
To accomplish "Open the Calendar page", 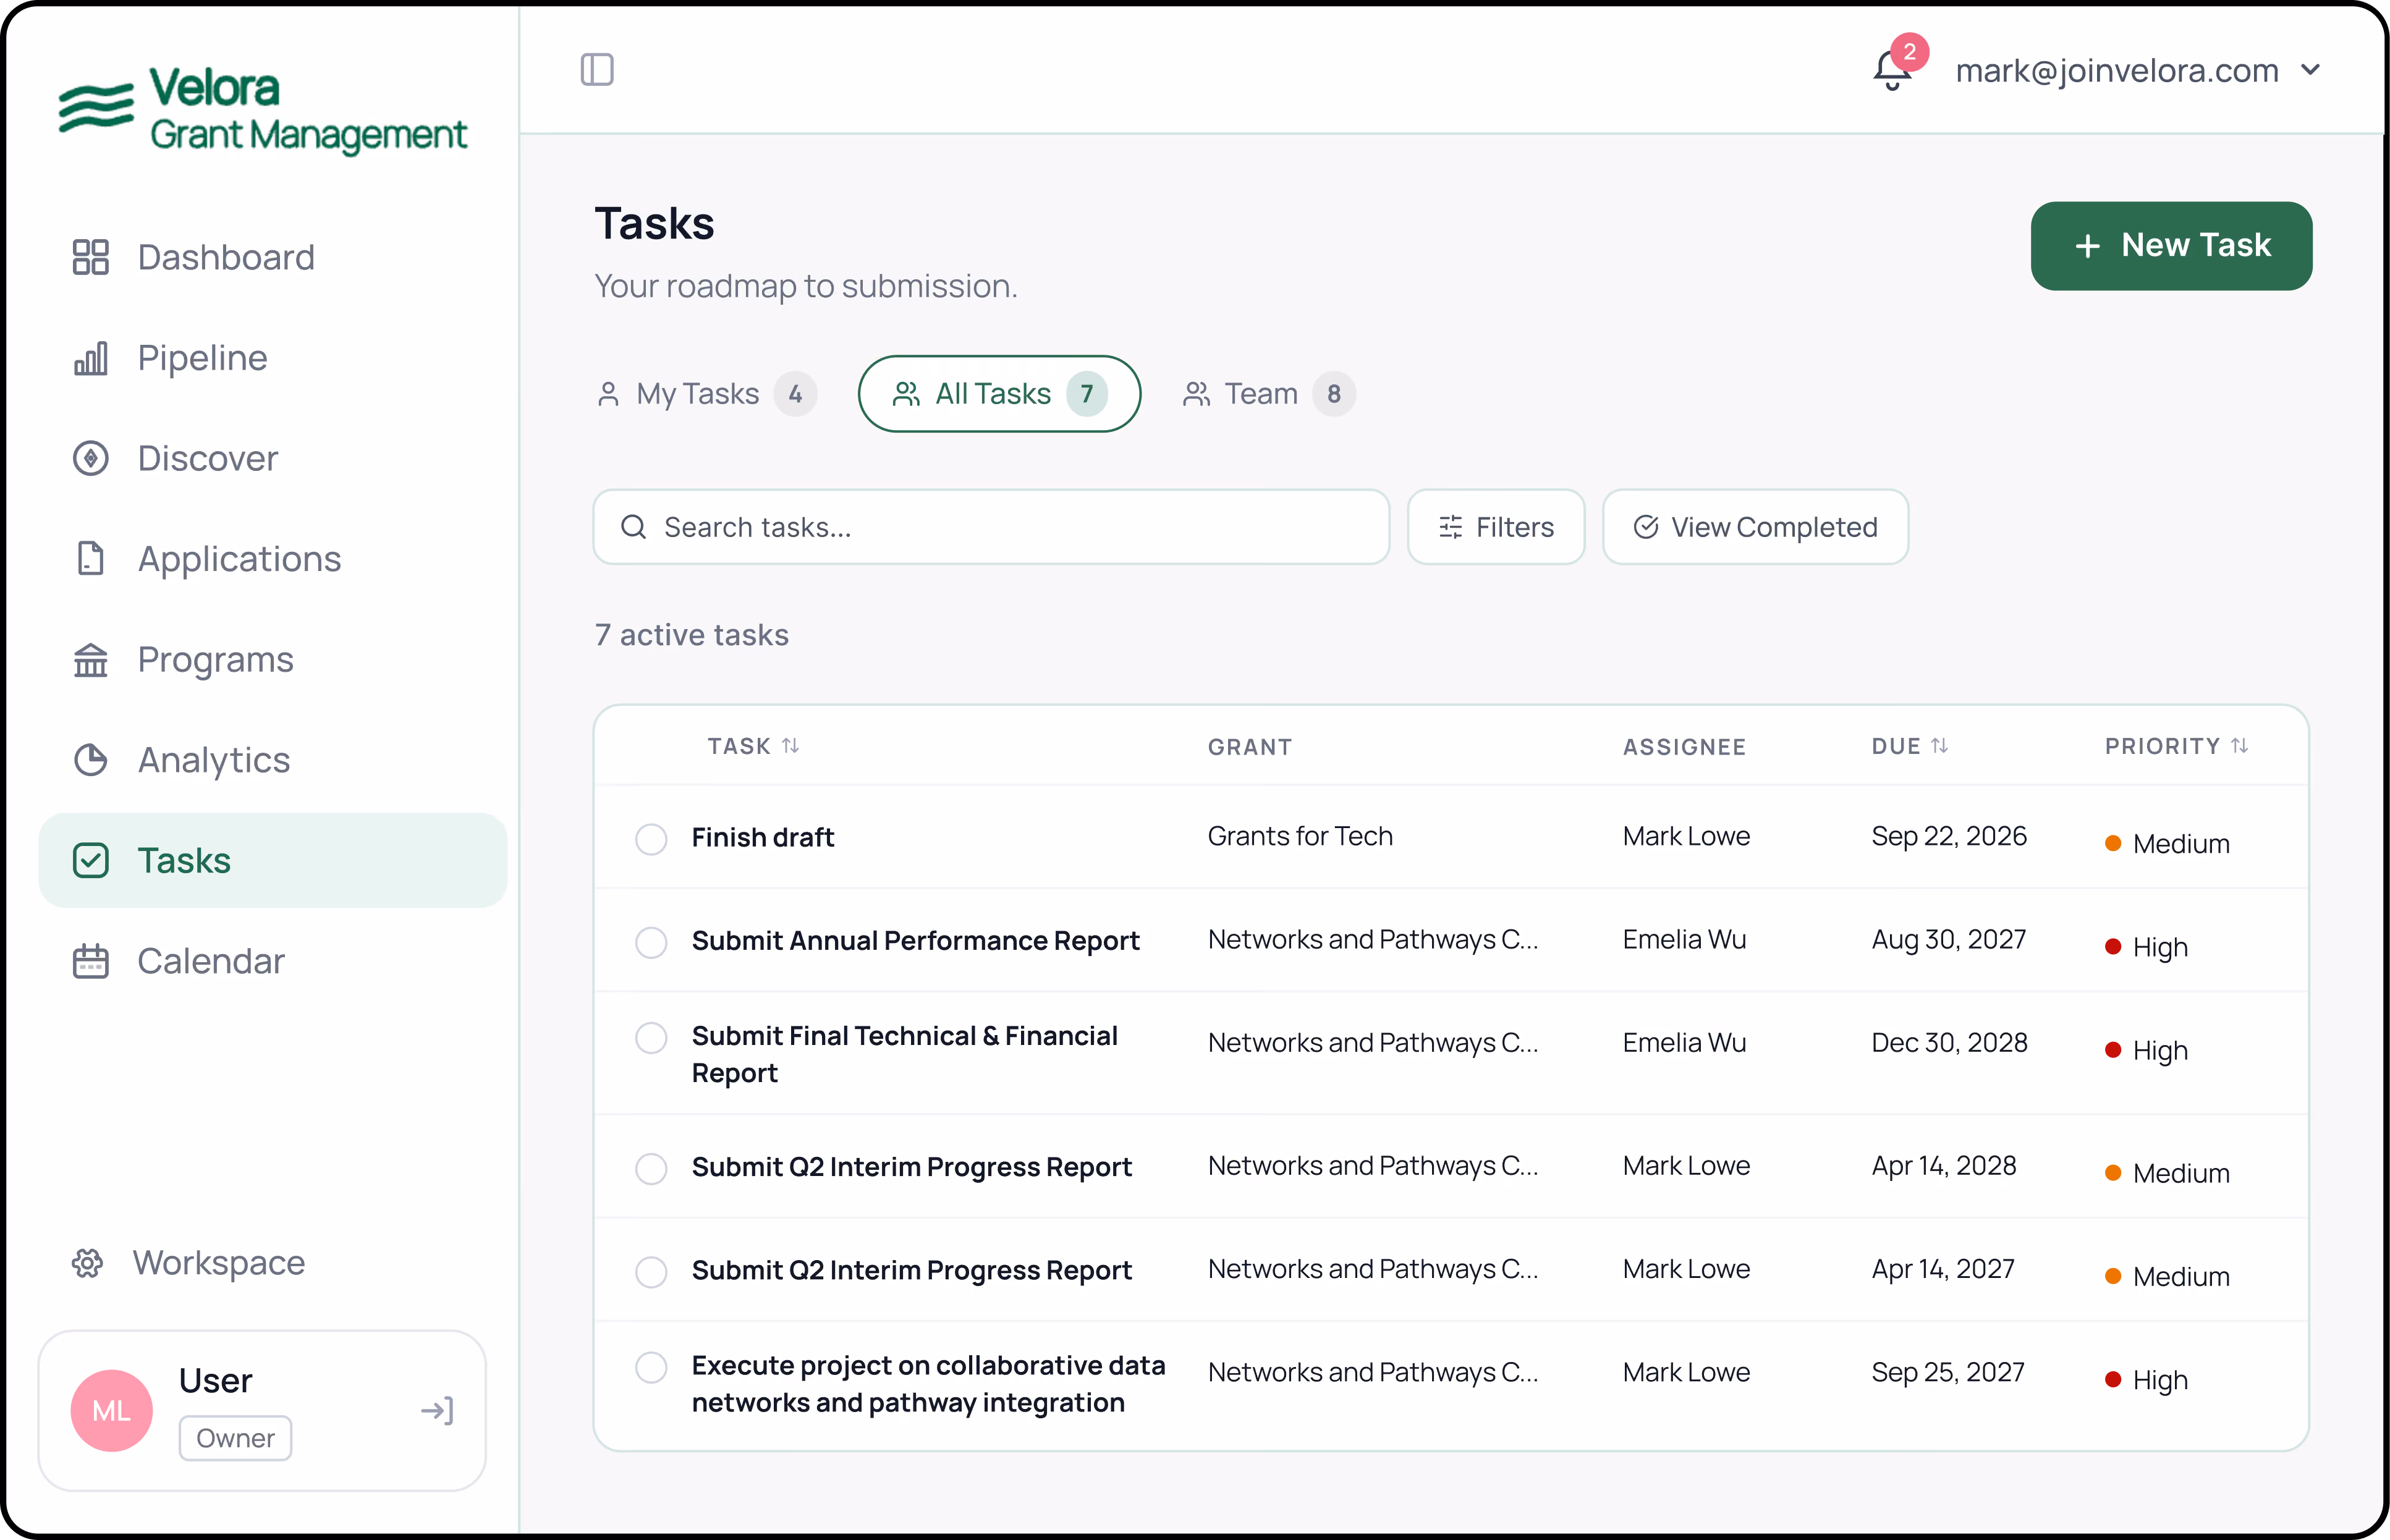I will (272, 961).
